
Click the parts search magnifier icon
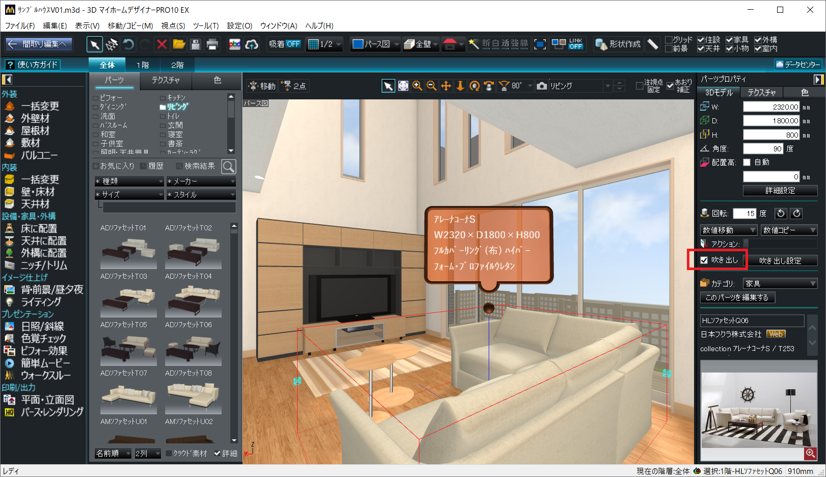[229, 166]
